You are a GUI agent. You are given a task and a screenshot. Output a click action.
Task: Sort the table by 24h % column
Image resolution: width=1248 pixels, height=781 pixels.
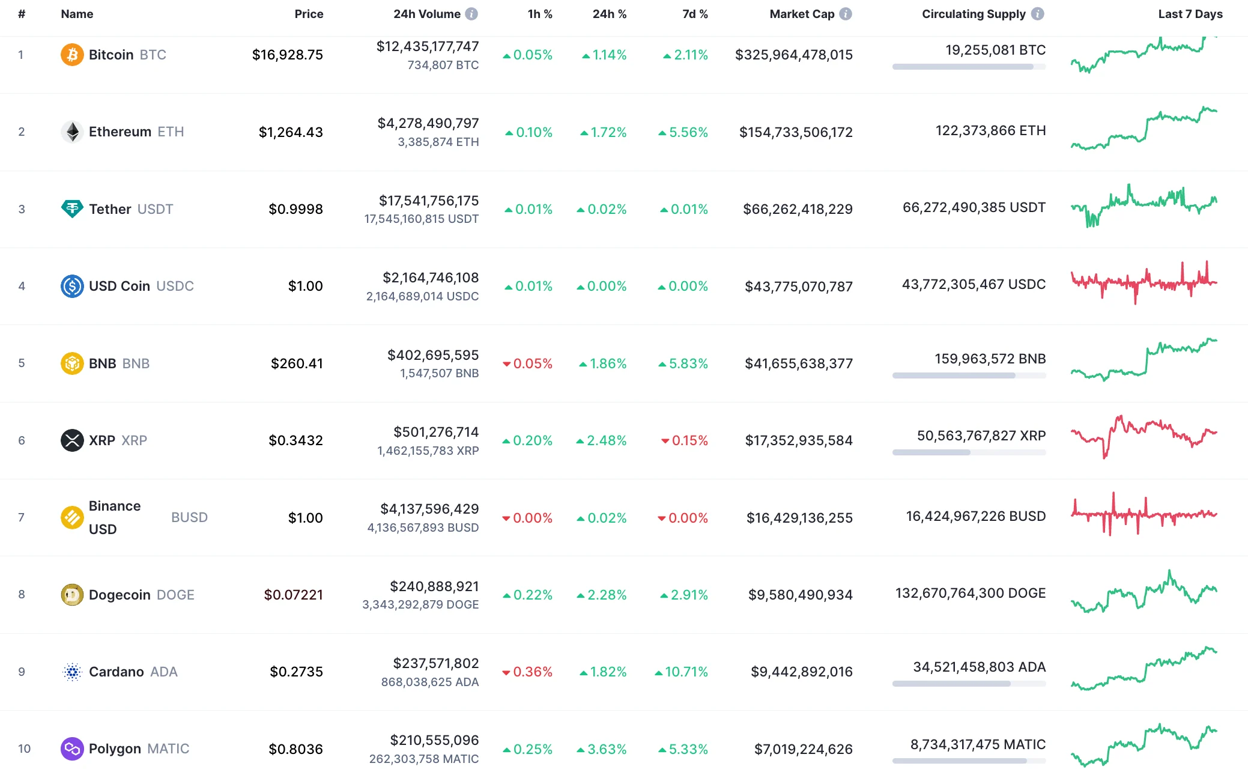pos(609,13)
